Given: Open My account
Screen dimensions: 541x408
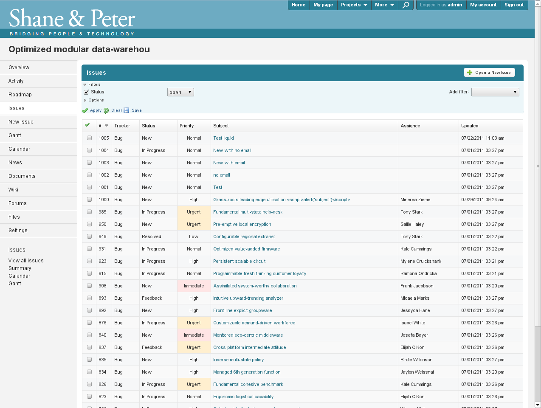Looking at the screenshot, I should click(x=483, y=5).
